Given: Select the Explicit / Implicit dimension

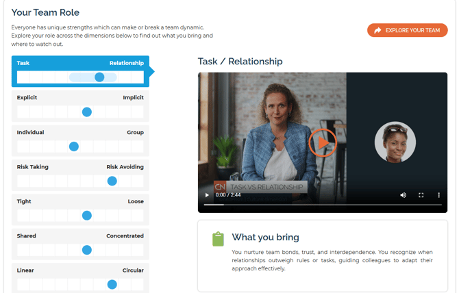Looking at the screenshot, I should (x=80, y=106).
